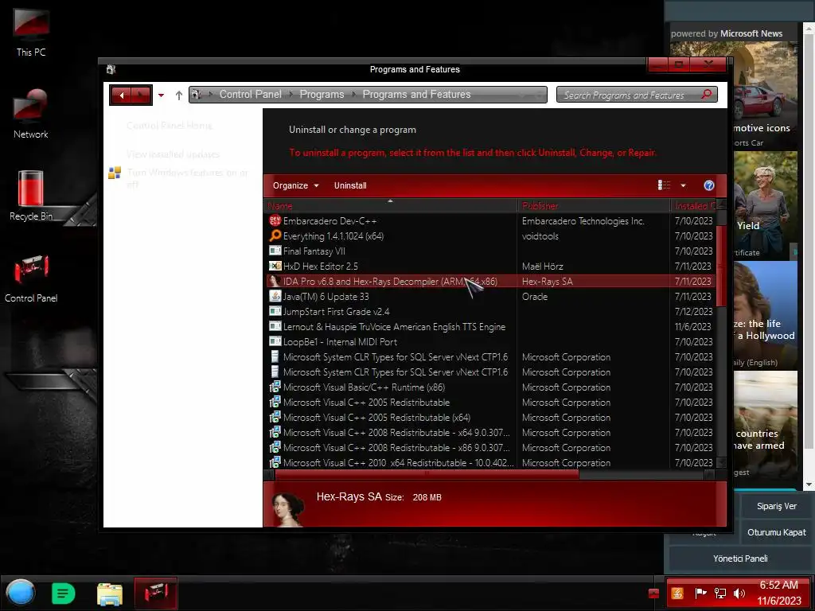Open the Recycle Bin desktop icon
This screenshot has height=611, width=815.
tap(31, 196)
